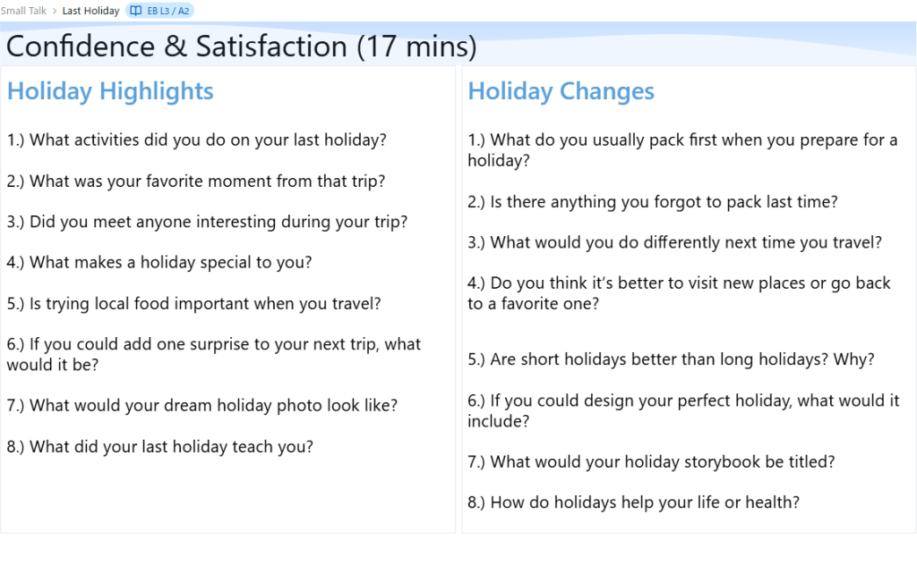
Task: Select the Holiday Highlights section title
Action: [x=110, y=91]
